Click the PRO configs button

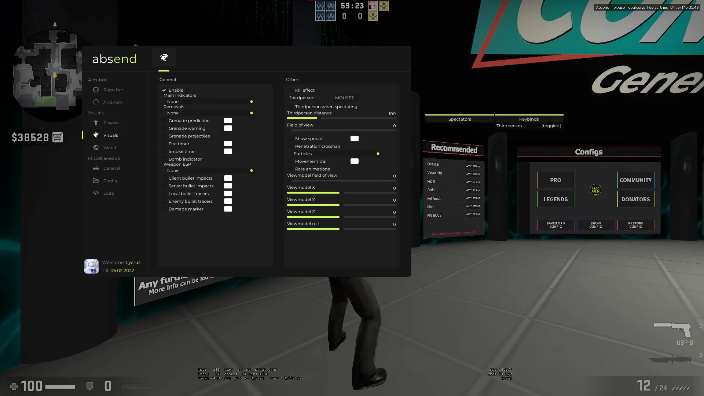555,180
